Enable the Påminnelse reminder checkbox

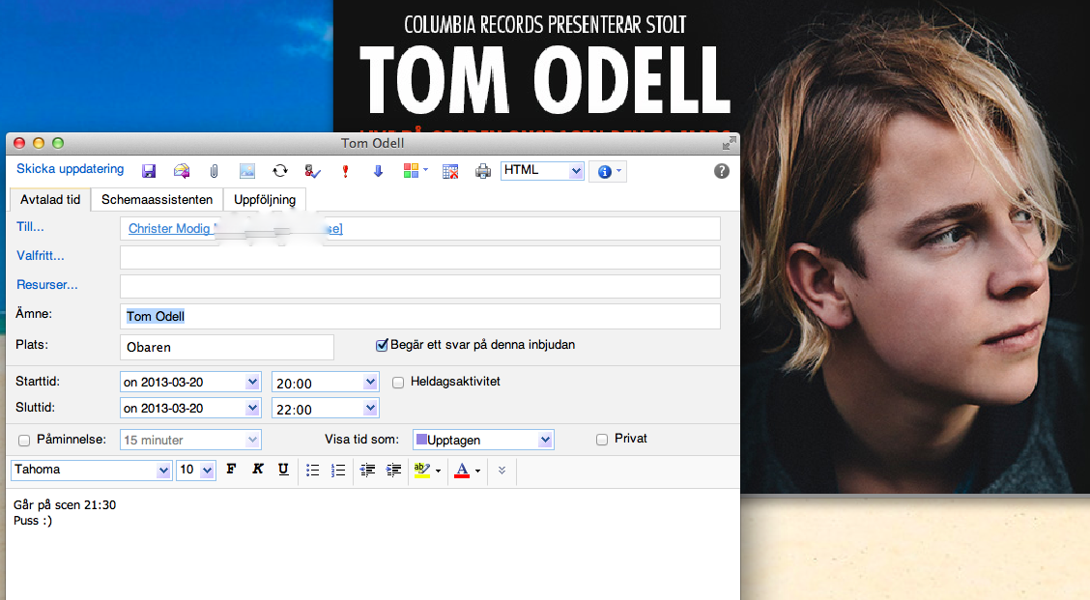24,441
